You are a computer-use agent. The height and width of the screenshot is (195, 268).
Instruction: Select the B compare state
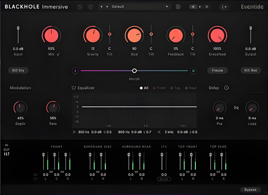[207, 7]
